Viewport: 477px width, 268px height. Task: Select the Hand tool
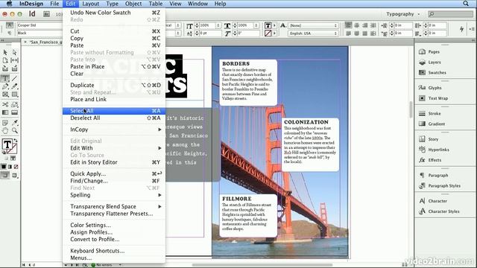(x=5, y=131)
